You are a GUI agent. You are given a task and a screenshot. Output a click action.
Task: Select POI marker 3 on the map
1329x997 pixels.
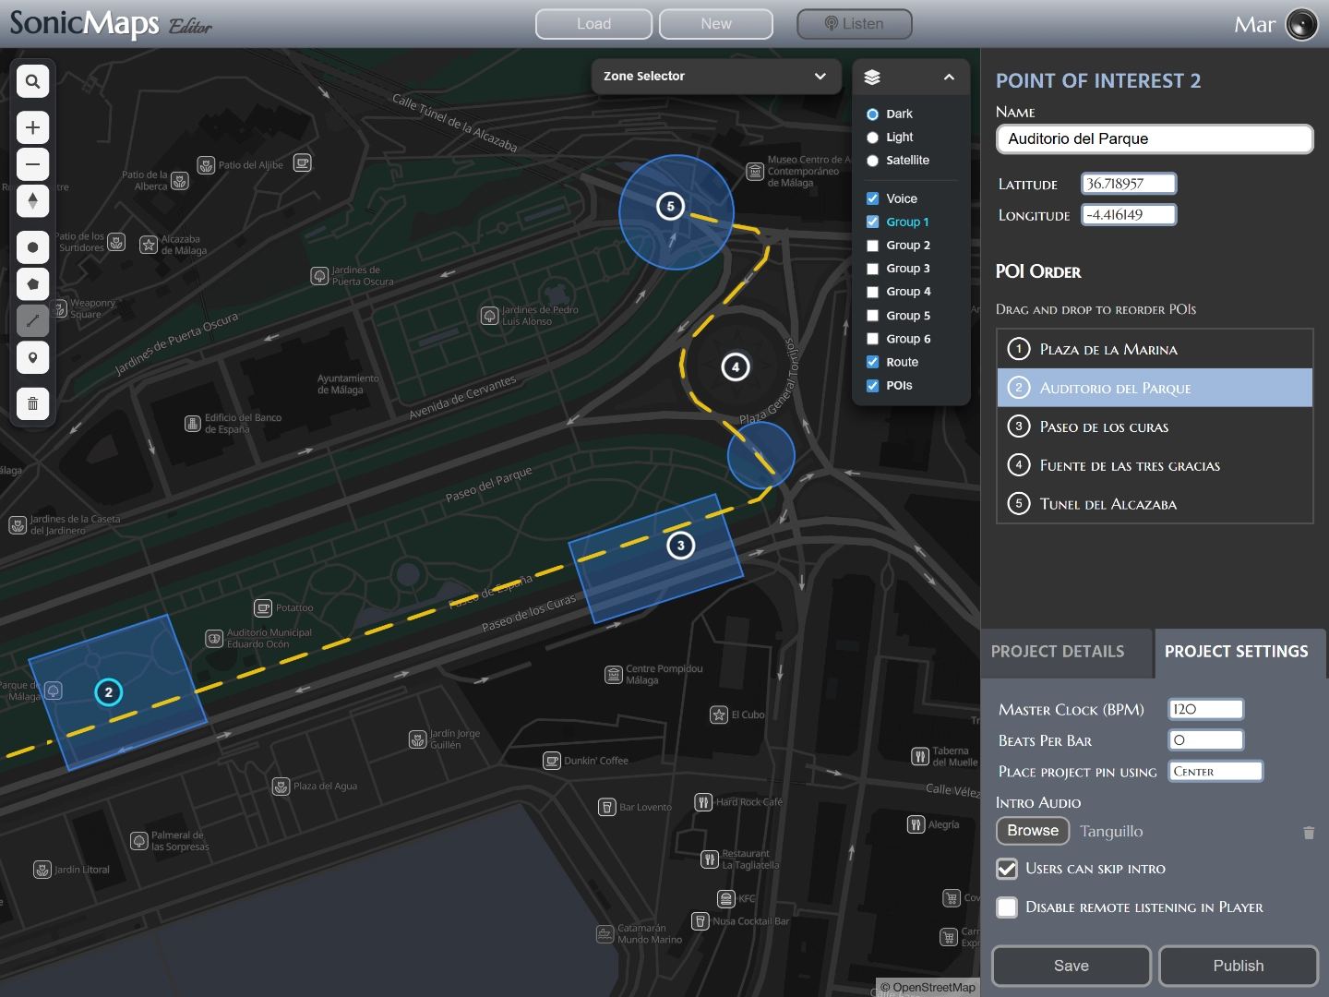[x=681, y=545]
